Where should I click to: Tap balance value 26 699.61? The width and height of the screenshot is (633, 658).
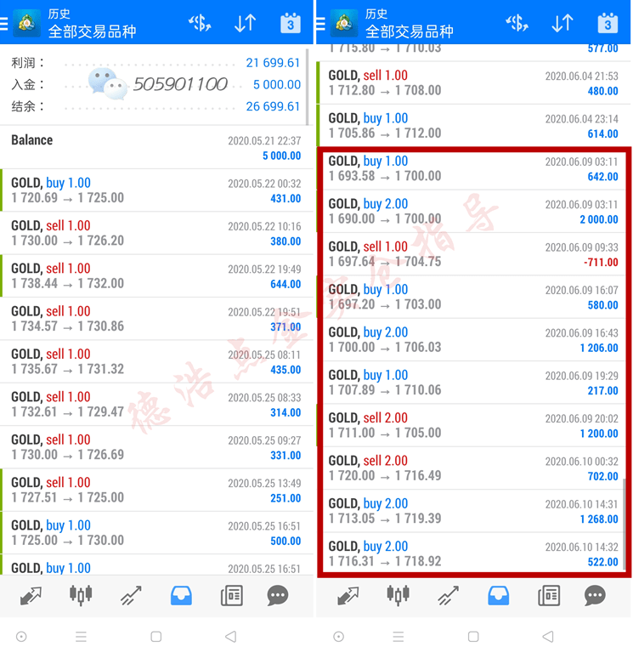[273, 106]
